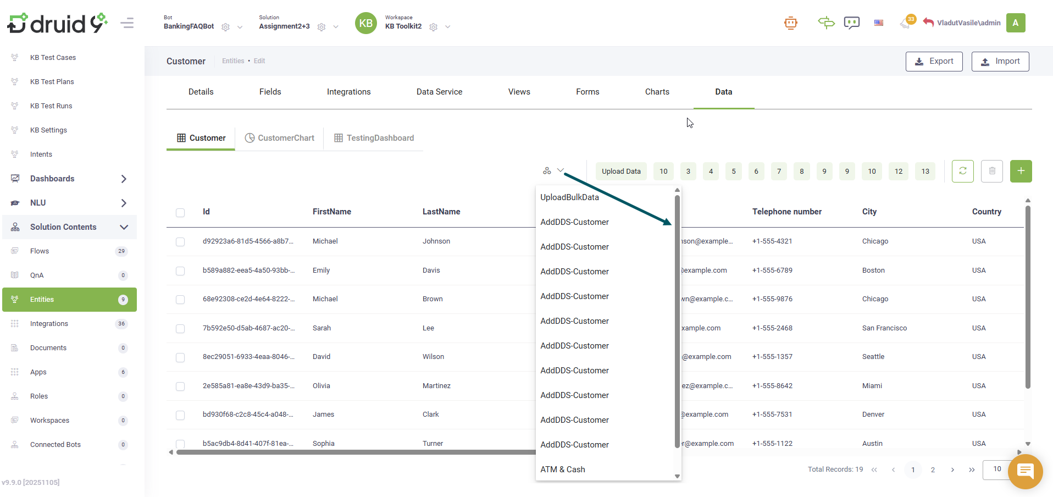Open the Workspace KB Toolkit2 dropdown arrow
Viewport: 1053px width, 497px height.
point(448,27)
